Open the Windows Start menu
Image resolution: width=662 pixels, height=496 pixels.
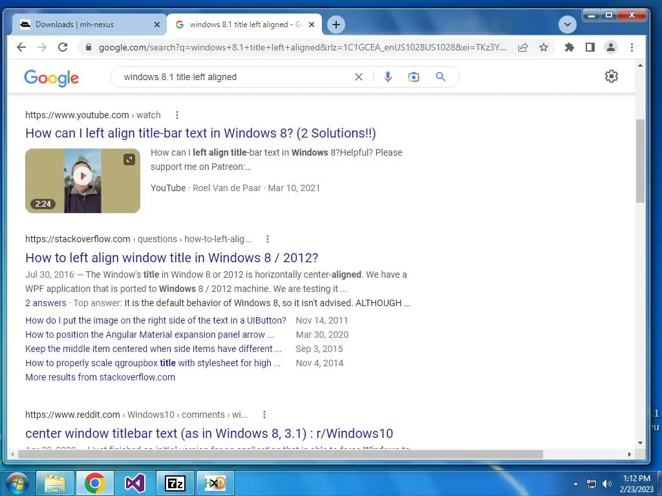click(x=17, y=483)
